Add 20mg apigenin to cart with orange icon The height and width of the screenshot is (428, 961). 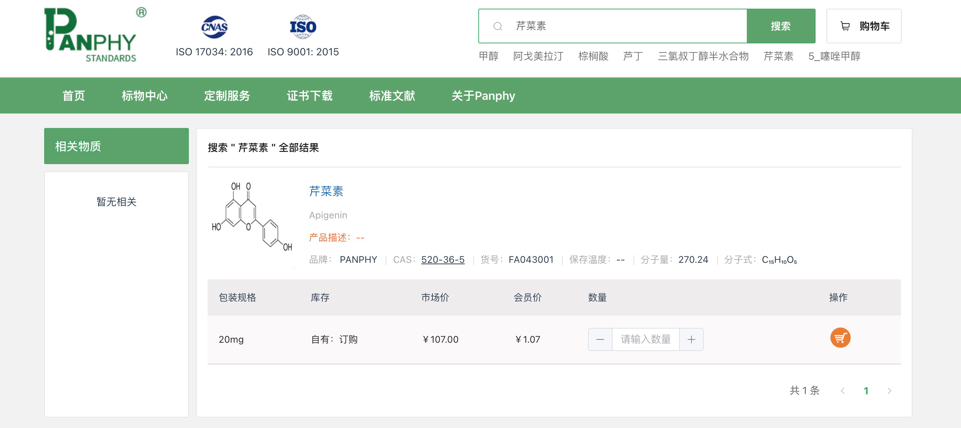pyautogui.click(x=840, y=338)
